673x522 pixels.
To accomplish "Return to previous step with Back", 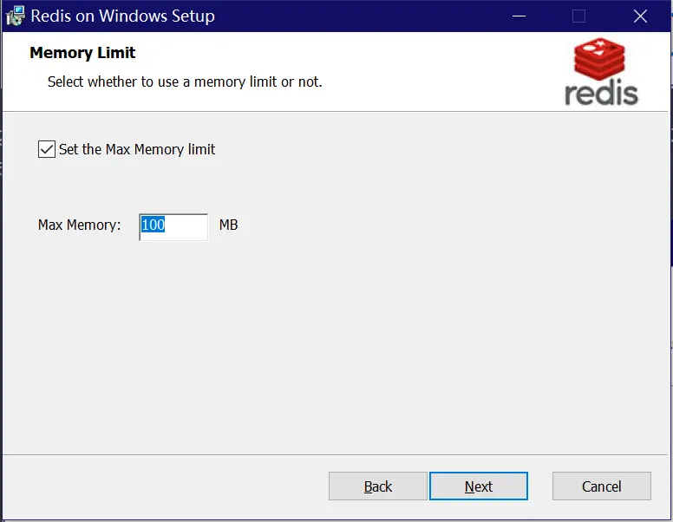I will click(378, 486).
